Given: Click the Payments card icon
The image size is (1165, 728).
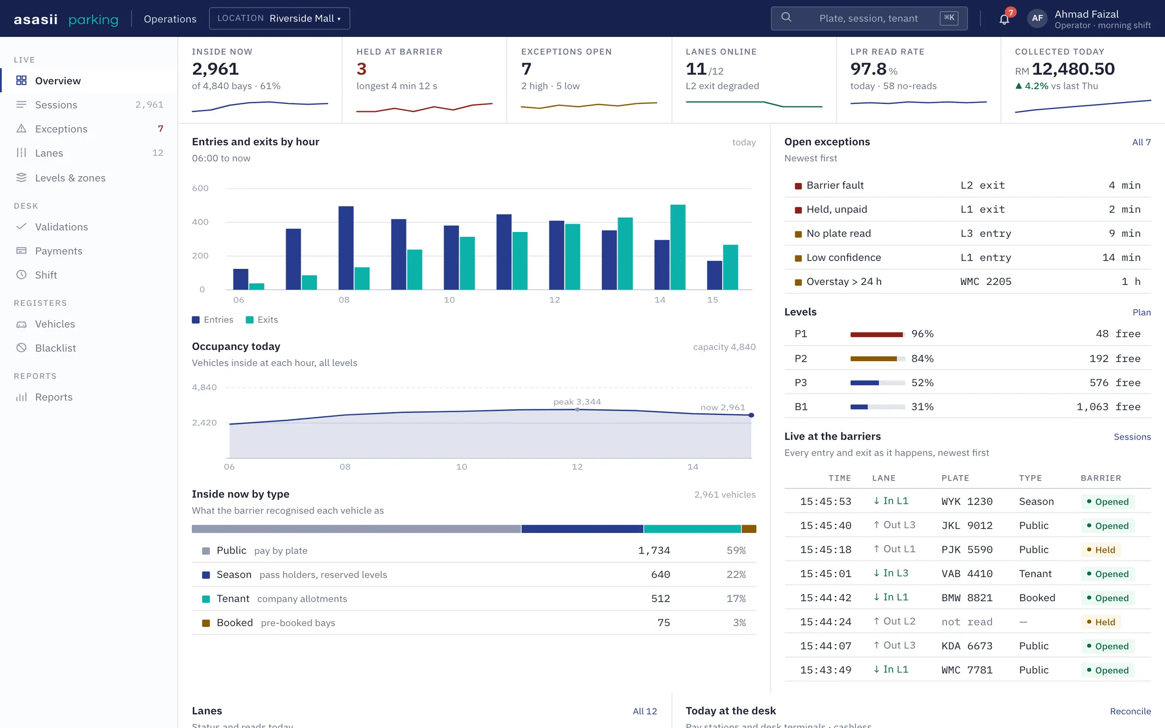Looking at the screenshot, I should 21,251.
